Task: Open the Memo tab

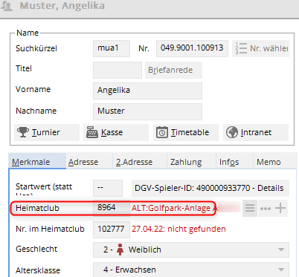Action: 269,162
